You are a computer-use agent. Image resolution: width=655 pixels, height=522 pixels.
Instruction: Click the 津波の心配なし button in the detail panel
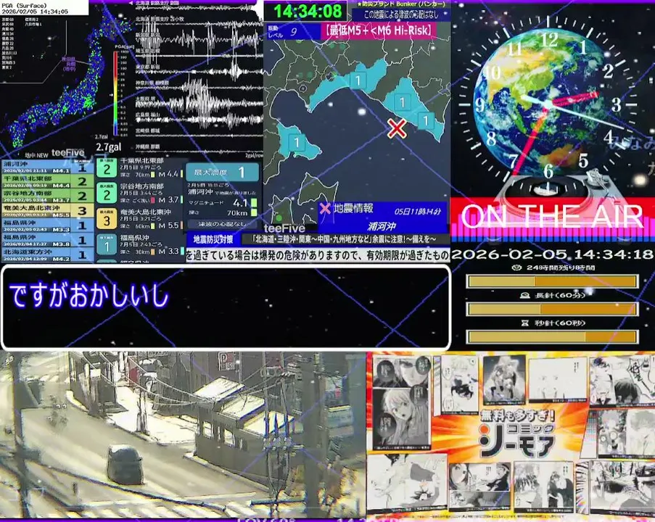pos(222,225)
